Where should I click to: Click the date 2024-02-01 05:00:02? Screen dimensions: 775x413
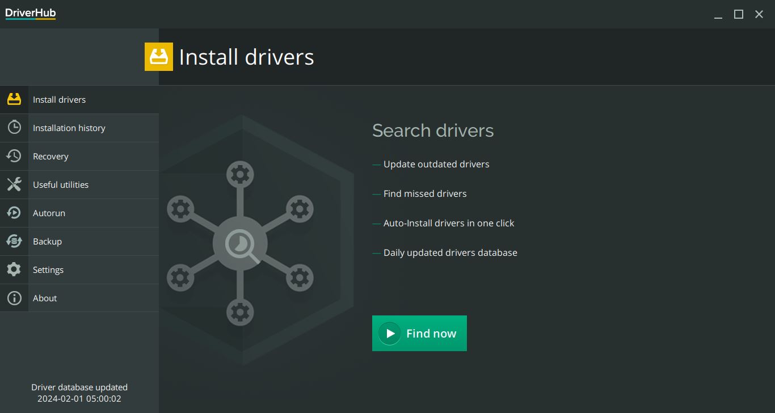pyautogui.click(x=79, y=399)
